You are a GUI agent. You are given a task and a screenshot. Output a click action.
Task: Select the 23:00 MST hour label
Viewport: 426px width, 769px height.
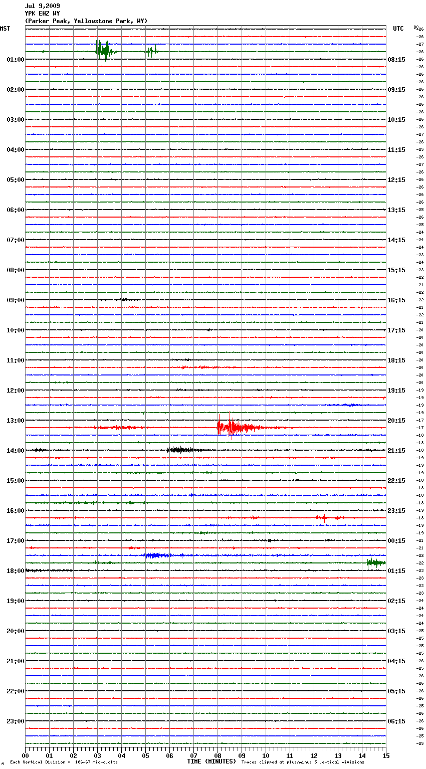pos(15,721)
